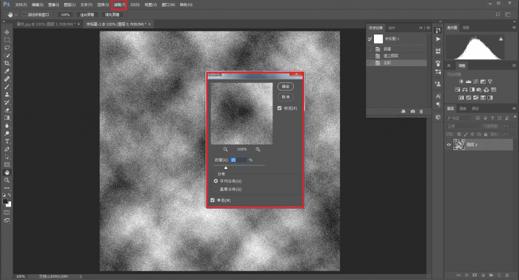The height and width of the screenshot is (280, 519).
Task: Select the Zoom tool in toolbar
Action: coord(7,180)
